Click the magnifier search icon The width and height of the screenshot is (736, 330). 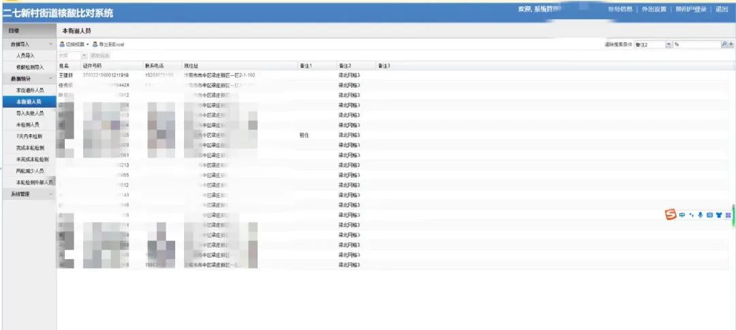point(724,44)
